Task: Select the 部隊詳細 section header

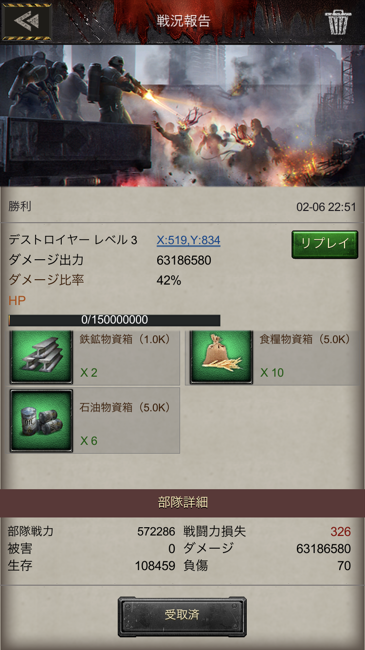Action: 182,503
